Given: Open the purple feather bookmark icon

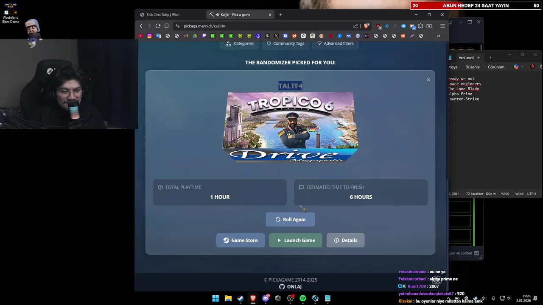Looking at the screenshot, I should click(412, 36).
